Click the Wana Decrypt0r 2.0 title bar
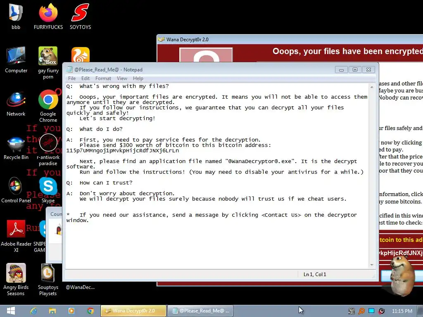 [290, 39]
